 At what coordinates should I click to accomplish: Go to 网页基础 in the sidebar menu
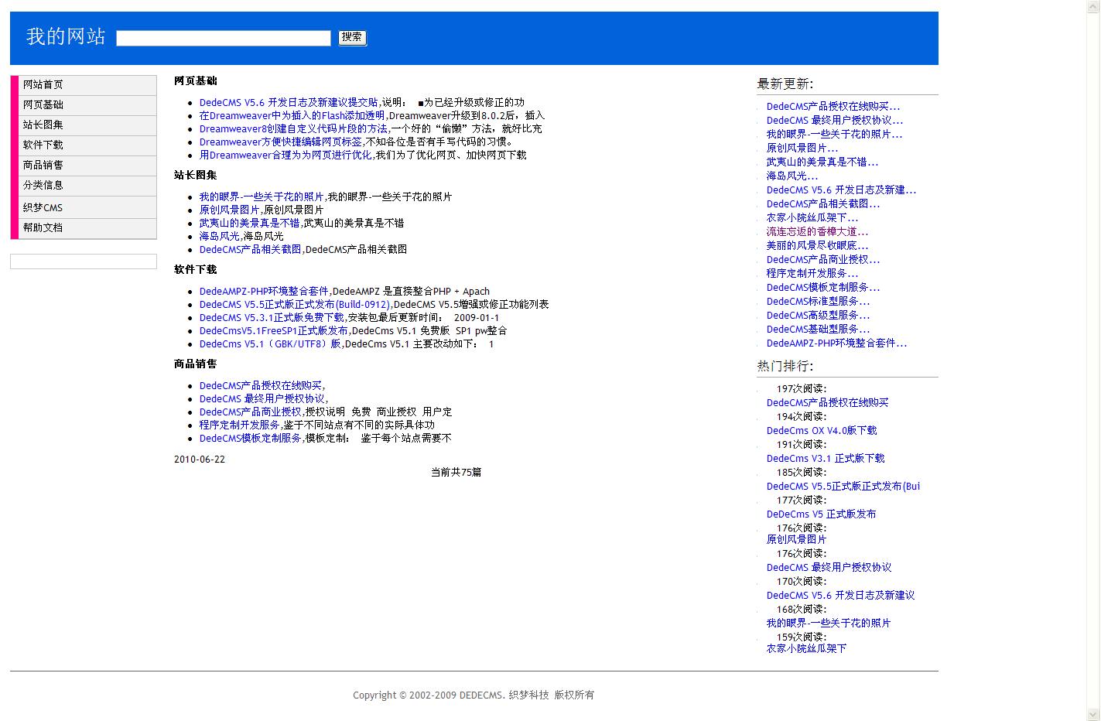point(87,105)
